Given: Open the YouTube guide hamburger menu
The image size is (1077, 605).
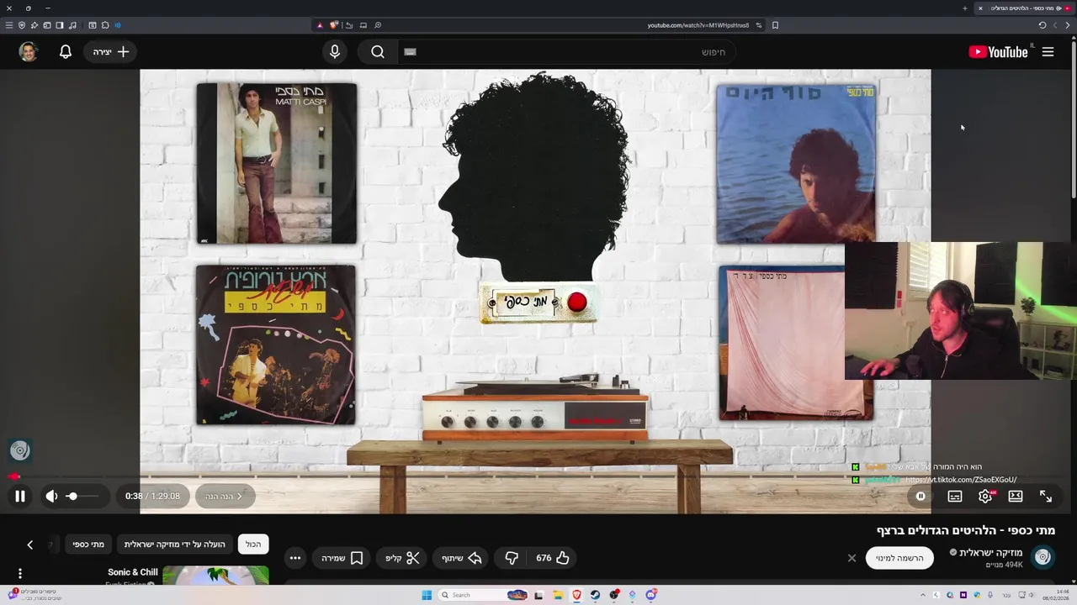Looking at the screenshot, I should coord(1048,52).
